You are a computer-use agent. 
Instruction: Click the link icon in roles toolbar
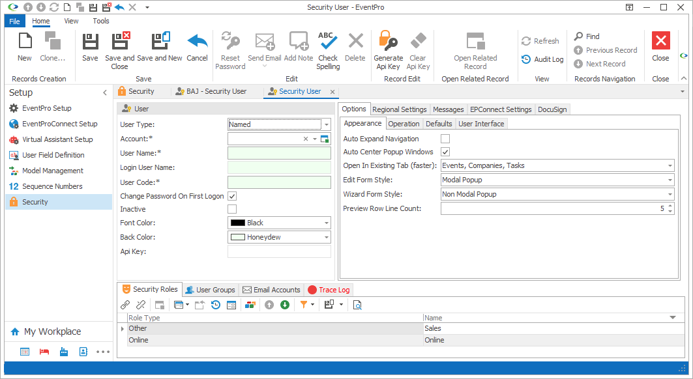tap(125, 305)
